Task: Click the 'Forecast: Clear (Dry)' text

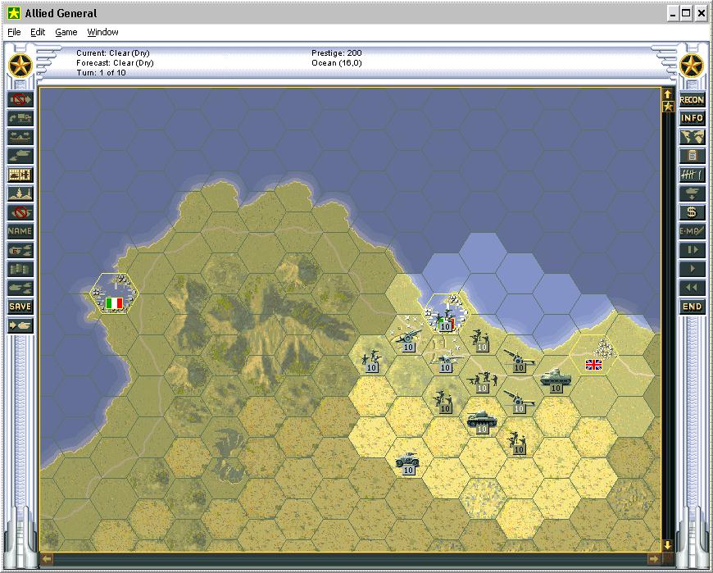Action: 115,63
